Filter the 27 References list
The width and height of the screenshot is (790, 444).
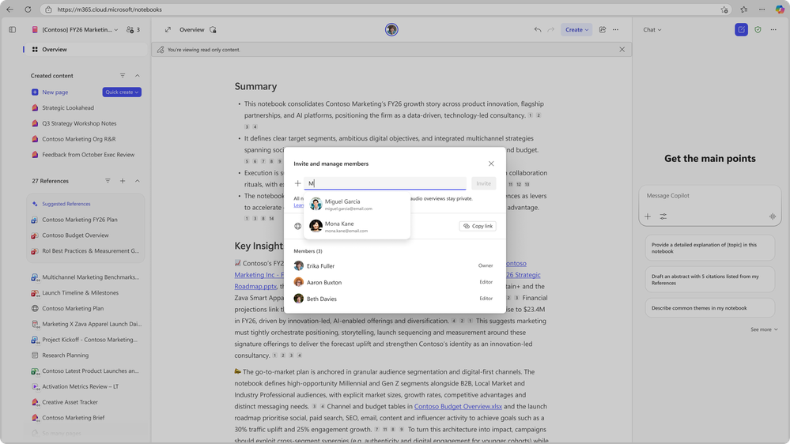click(x=108, y=181)
